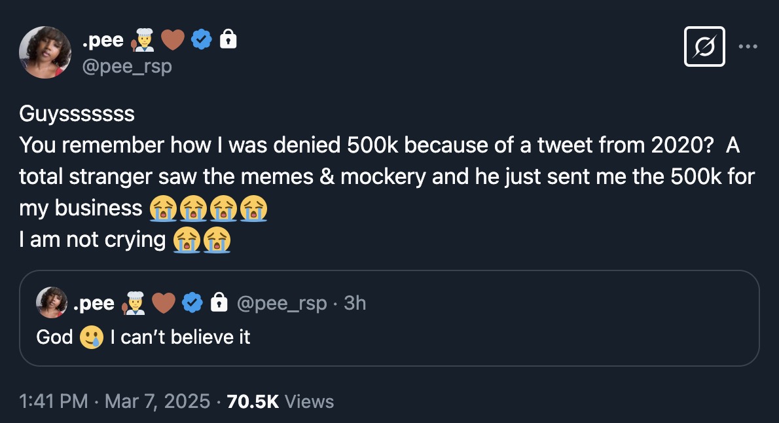Click the ".pee" name in the quoted tweet
Screen dimensions: 779x423
pos(94,303)
